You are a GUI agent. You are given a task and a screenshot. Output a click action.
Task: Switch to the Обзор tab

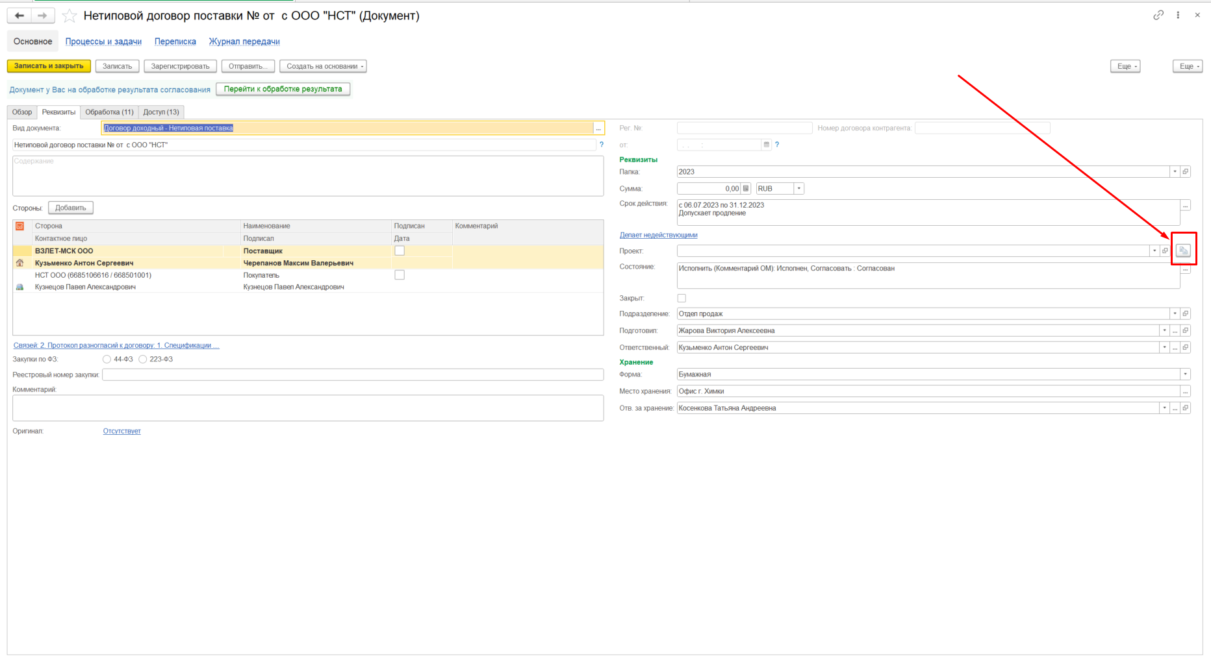22,112
